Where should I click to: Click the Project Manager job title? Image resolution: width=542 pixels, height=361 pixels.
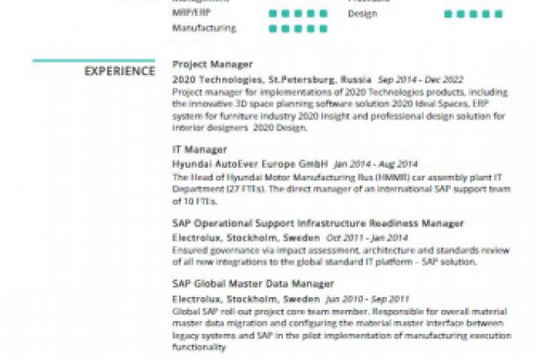pyautogui.click(x=212, y=65)
